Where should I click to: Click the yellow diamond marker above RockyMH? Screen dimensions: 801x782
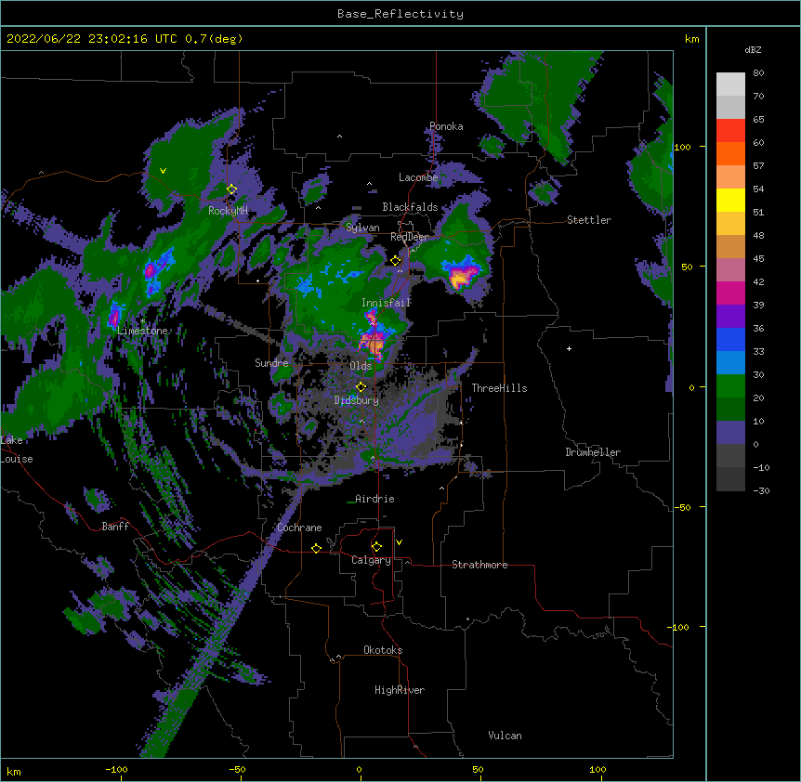[231, 189]
